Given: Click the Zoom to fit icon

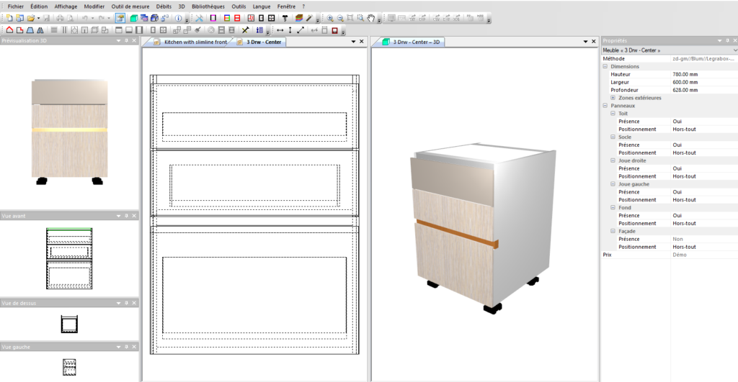Looking at the screenshot, I should point(350,18).
